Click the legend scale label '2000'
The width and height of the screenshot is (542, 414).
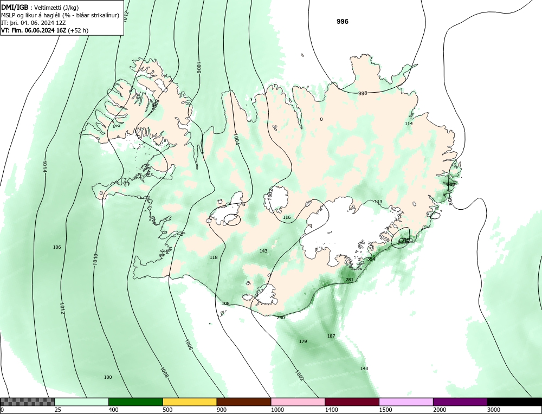click(440, 410)
